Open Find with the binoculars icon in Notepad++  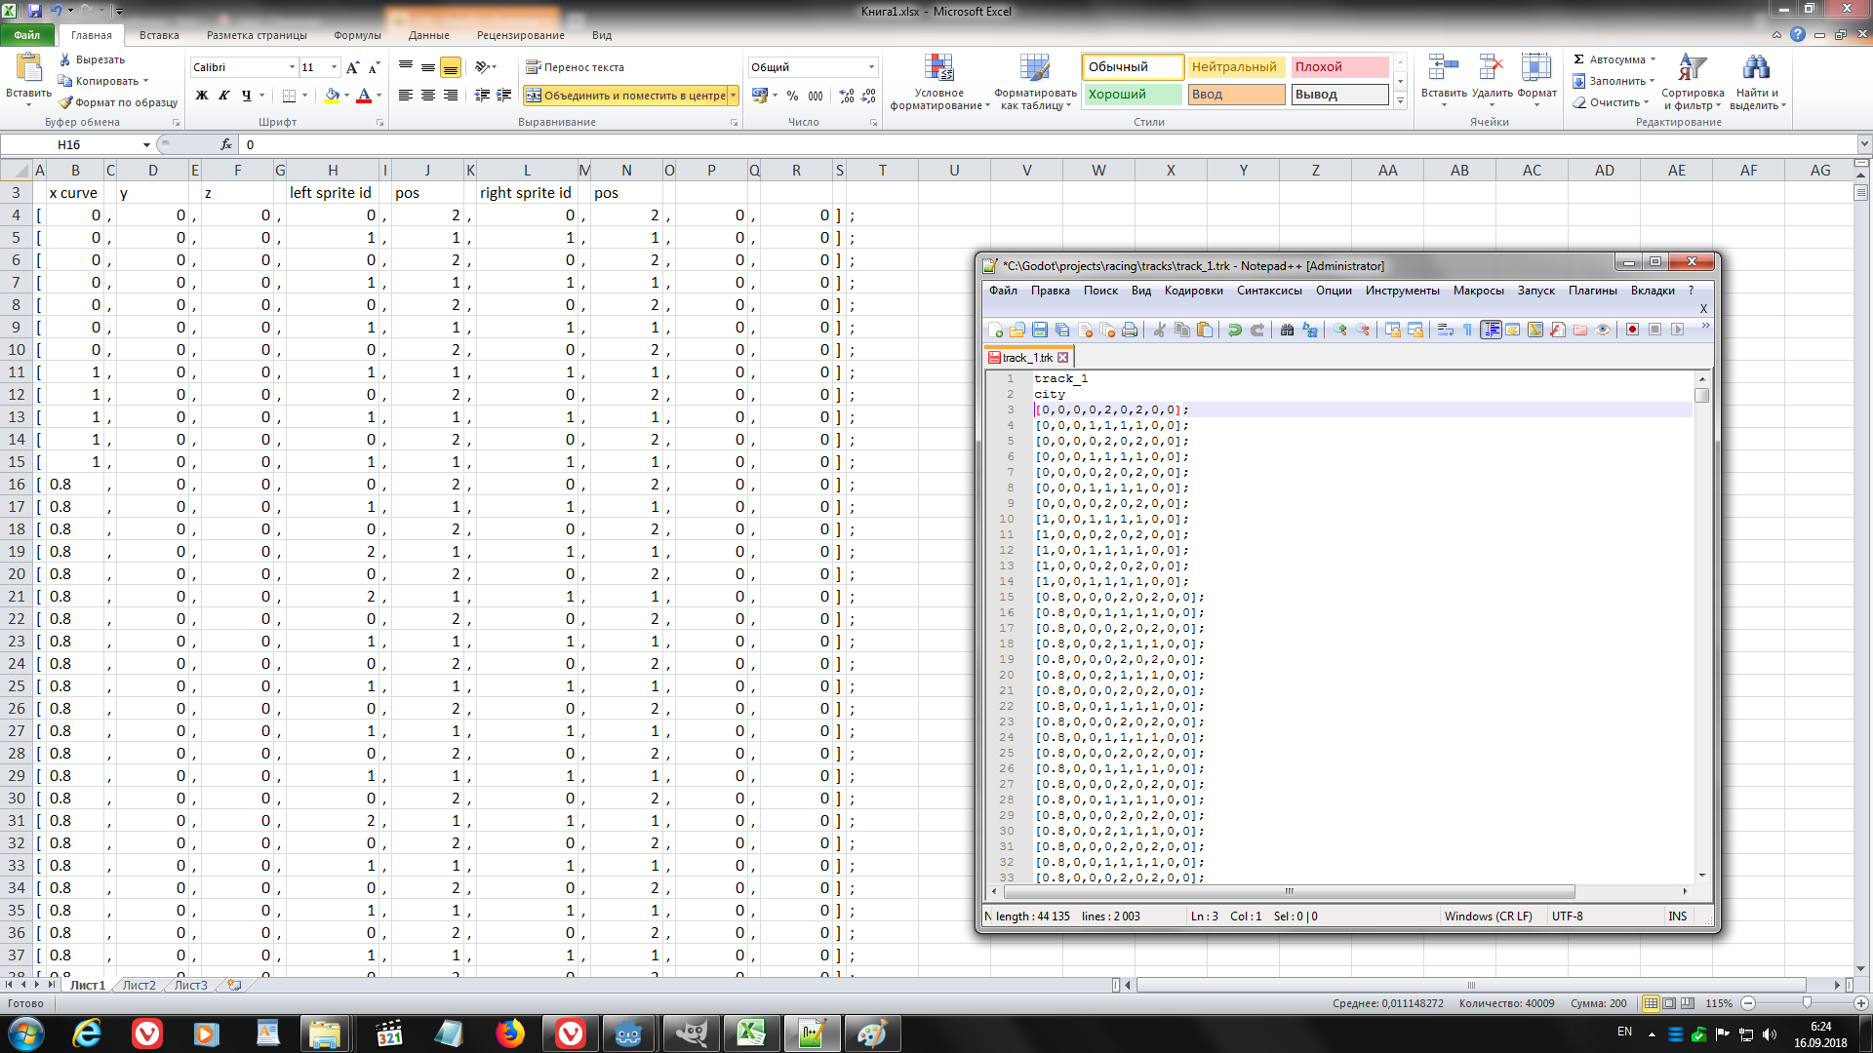(1288, 331)
